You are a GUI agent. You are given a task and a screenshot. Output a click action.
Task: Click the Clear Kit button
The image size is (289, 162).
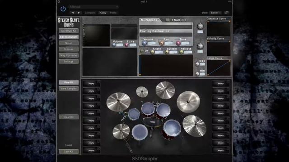[69, 117]
